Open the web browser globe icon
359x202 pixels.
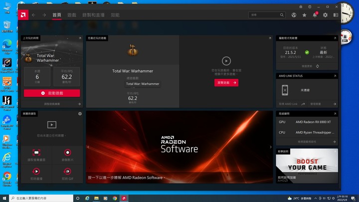pos(294,15)
